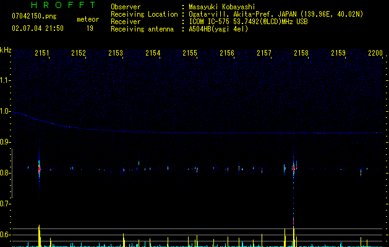Click the 'Observer' field label

126,7
